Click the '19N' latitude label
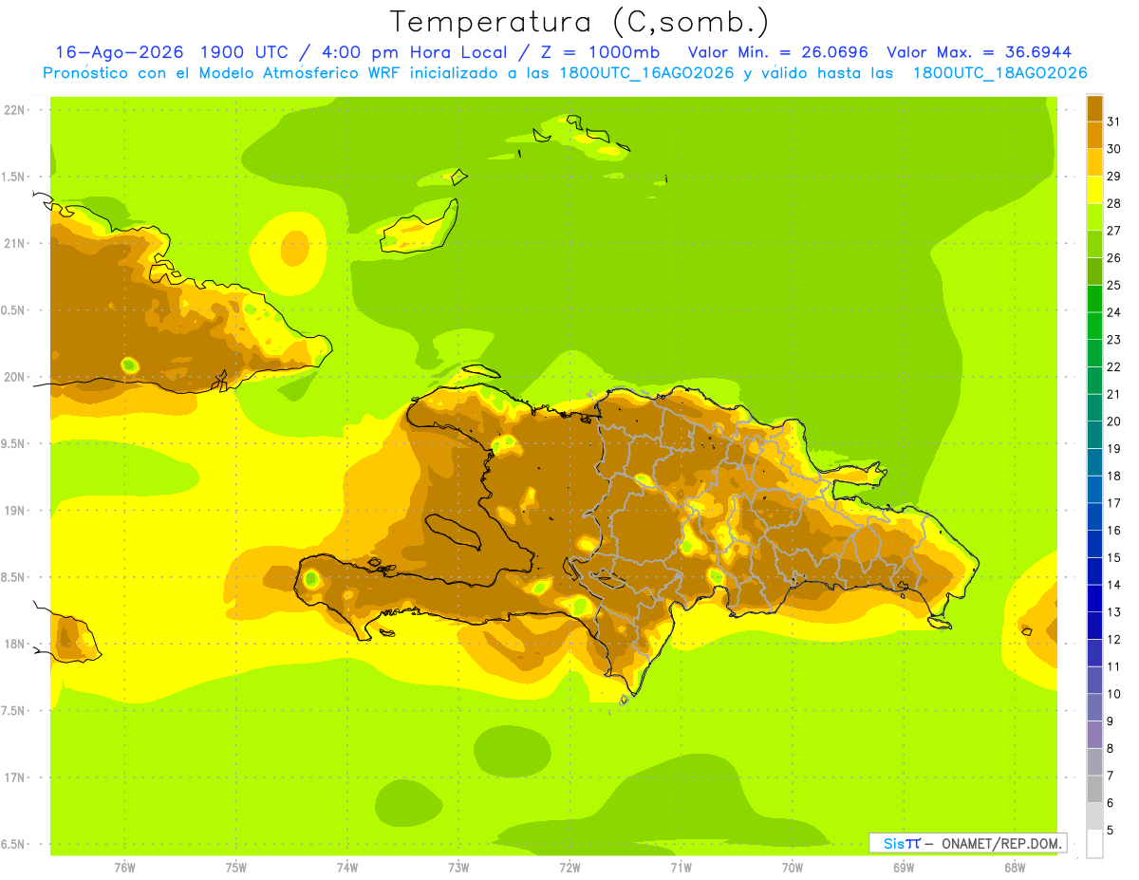1139x880 pixels. coord(15,510)
